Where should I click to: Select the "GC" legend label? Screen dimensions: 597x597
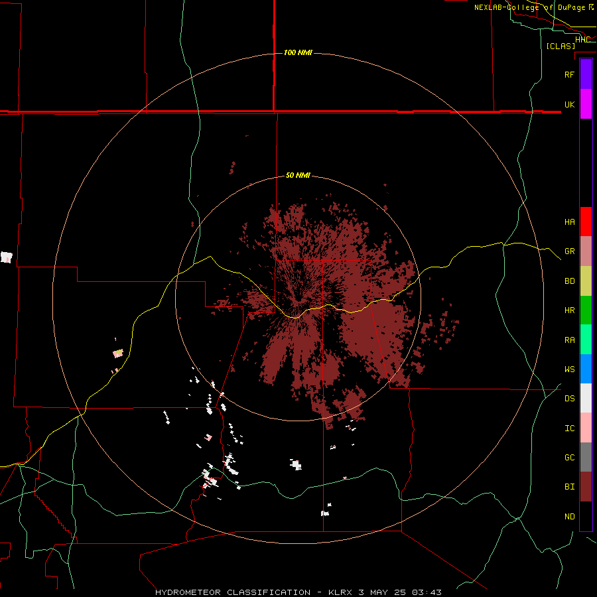(569, 457)
